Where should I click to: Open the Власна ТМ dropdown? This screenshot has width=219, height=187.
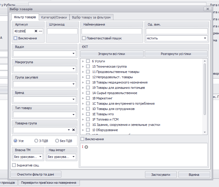click(40, 157)
